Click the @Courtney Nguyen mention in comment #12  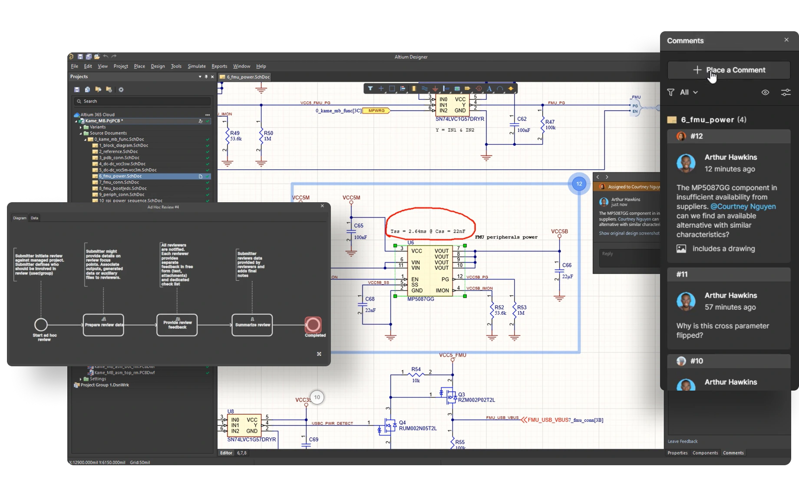[x=743, y=207]
